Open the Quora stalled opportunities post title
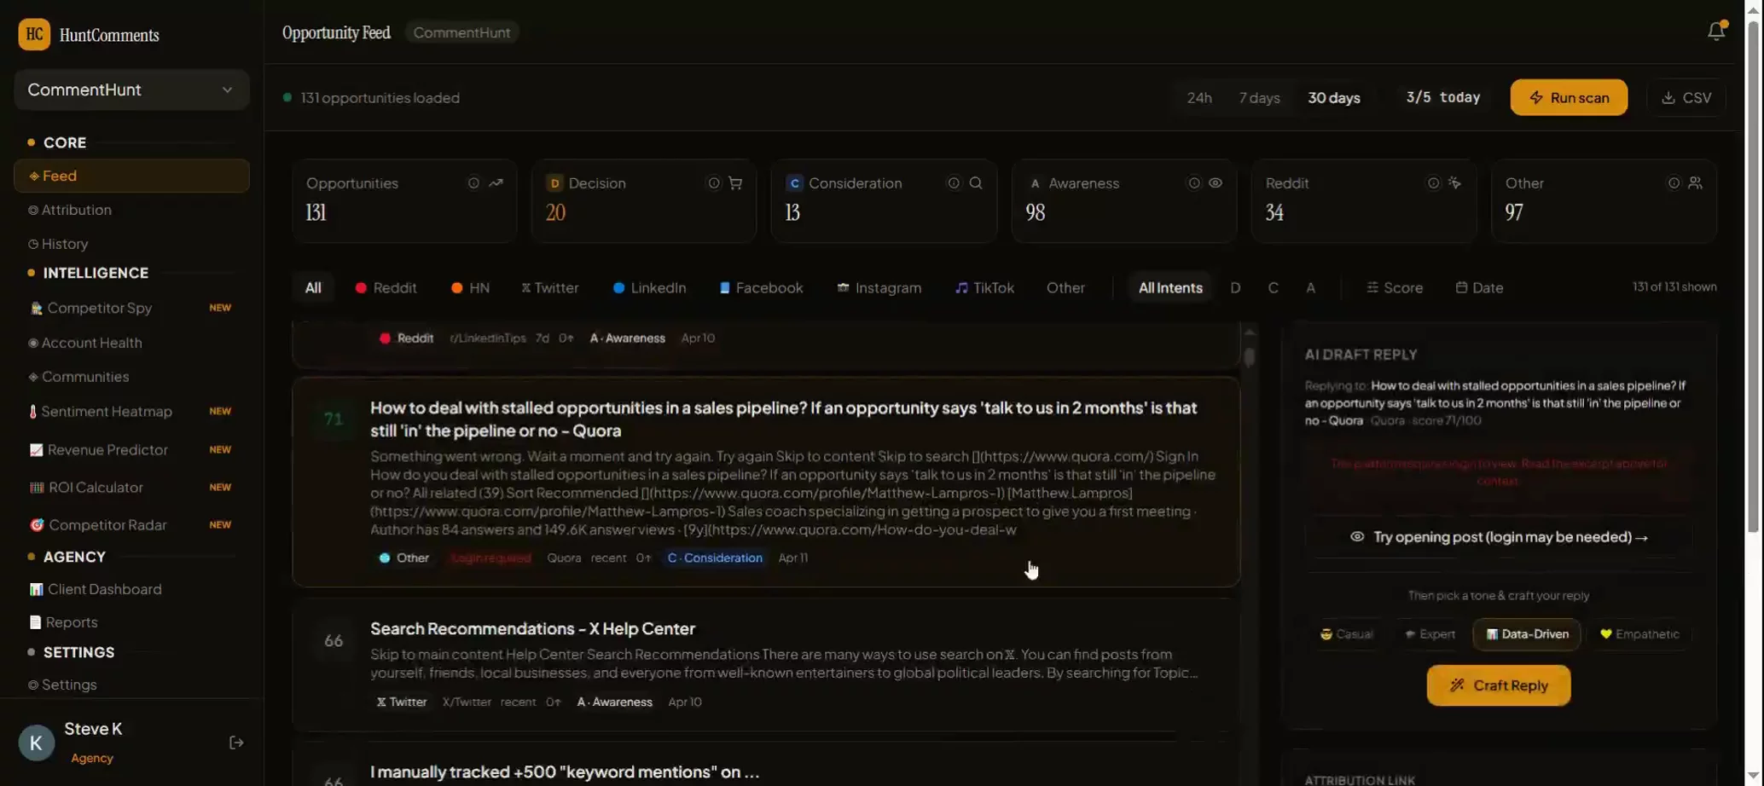 click(783, 419)
